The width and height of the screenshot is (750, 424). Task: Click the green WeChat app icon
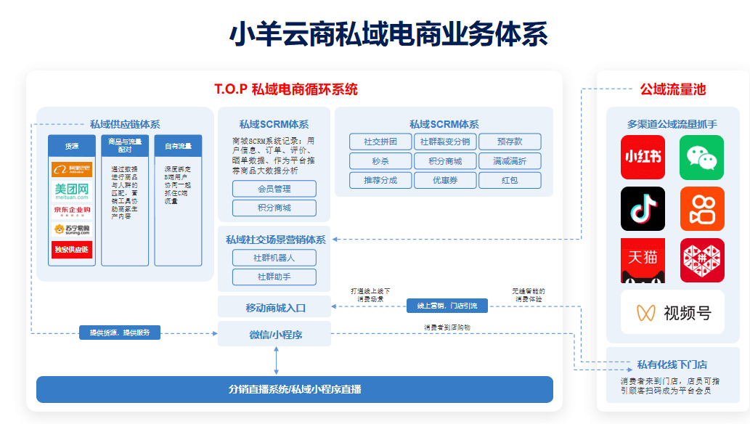[701, 157]
